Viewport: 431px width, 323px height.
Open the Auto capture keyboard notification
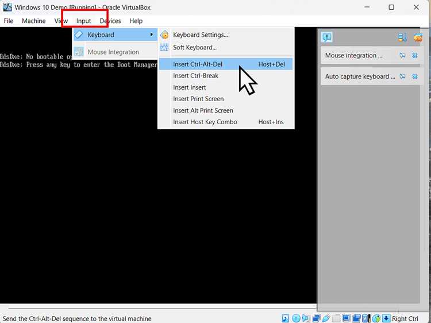[x=360, y=76]
